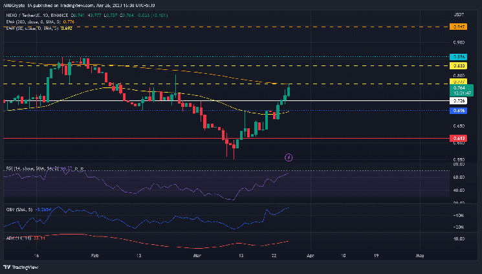Click the RSI 40.00 scale value

pos(459,190)
